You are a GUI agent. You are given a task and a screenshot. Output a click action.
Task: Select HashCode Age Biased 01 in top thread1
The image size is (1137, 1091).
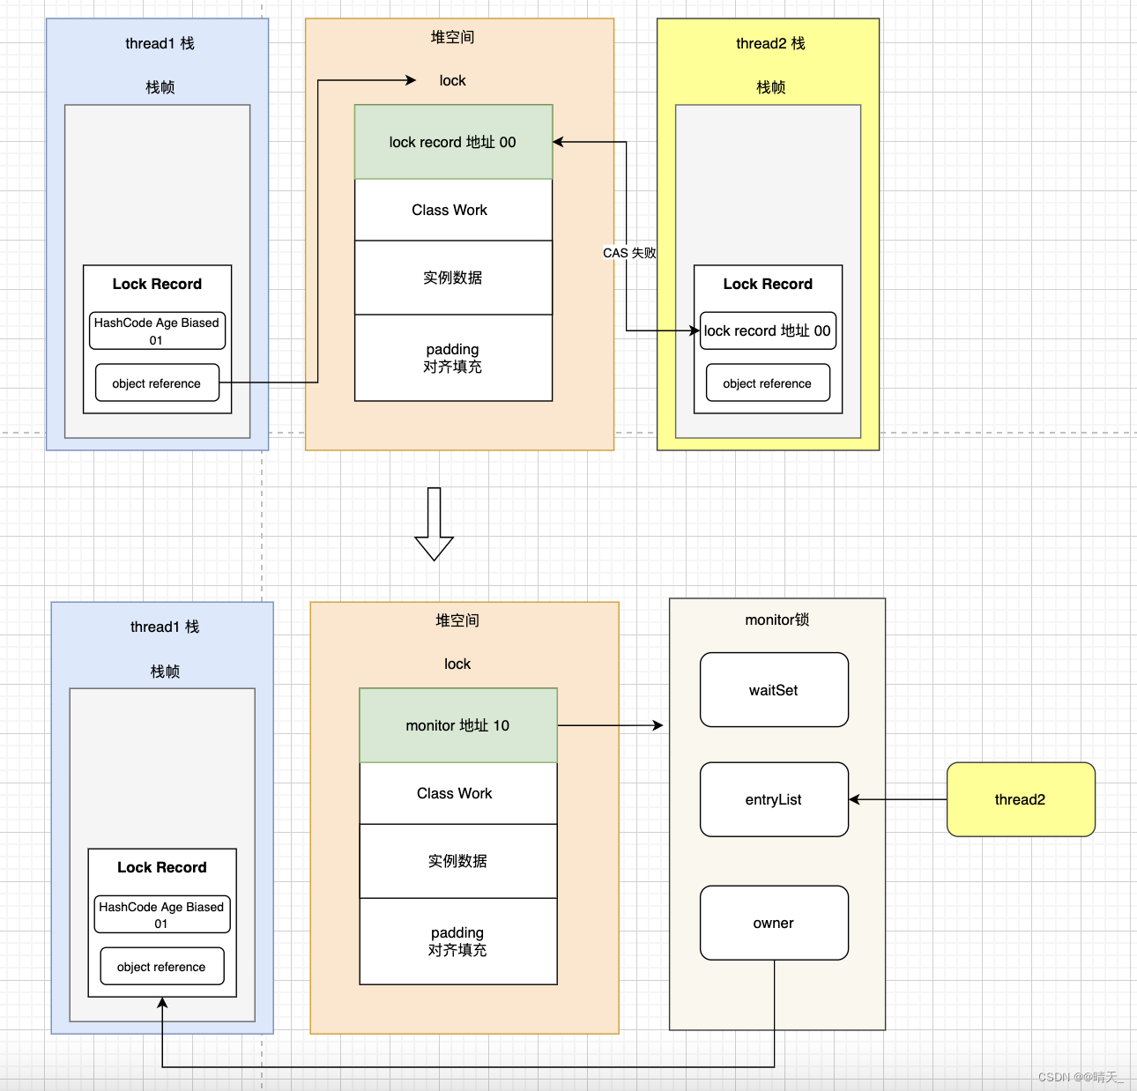pos(157,330)
